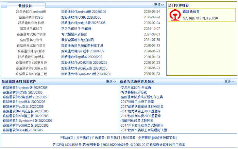
Task: Open 路路通软件s60第五版 20200205 in timetable list
Action: pos(26,111)
